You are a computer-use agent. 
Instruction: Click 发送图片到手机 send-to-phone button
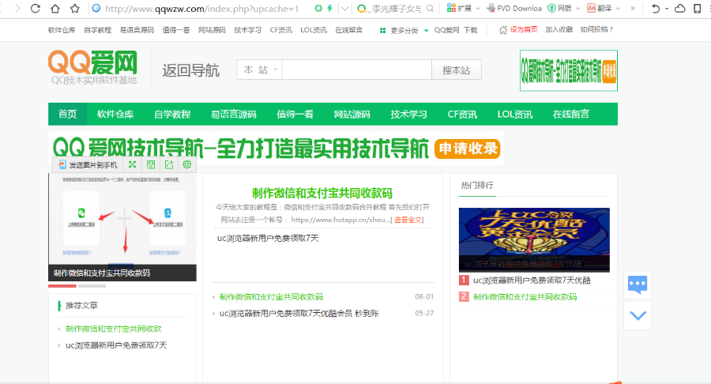[88, 165]
